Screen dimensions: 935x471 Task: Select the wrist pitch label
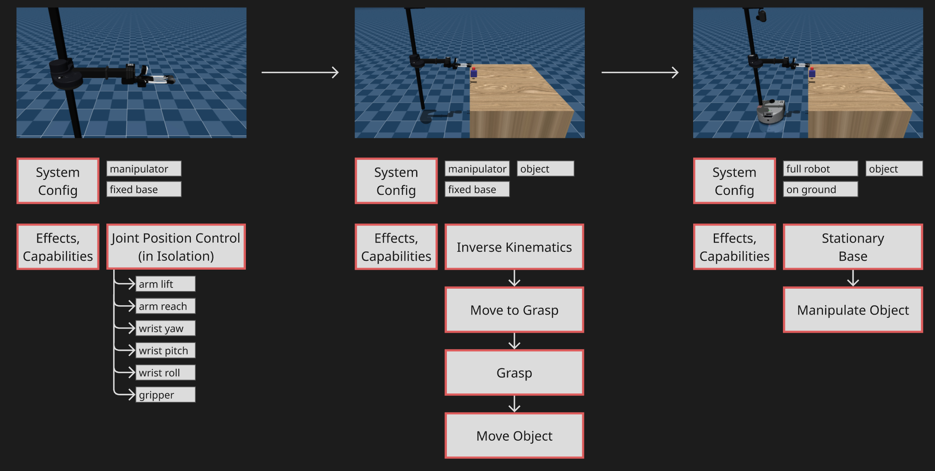coord(165,350)
